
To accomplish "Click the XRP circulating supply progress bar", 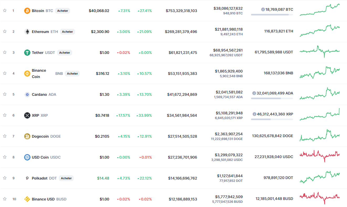I will tap(272, 119).
